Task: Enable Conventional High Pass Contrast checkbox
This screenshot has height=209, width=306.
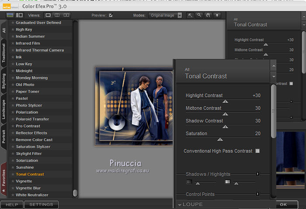Action: 257,151
